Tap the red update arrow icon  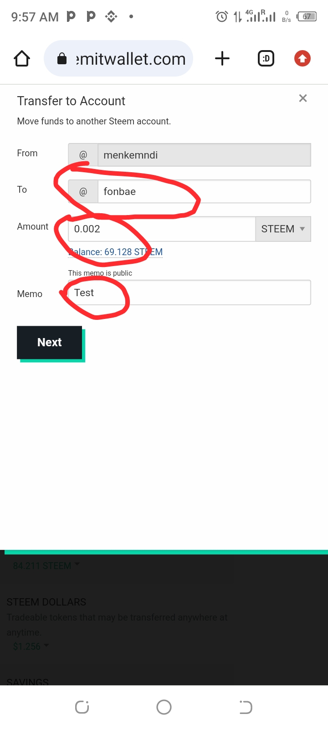(302, 58)
